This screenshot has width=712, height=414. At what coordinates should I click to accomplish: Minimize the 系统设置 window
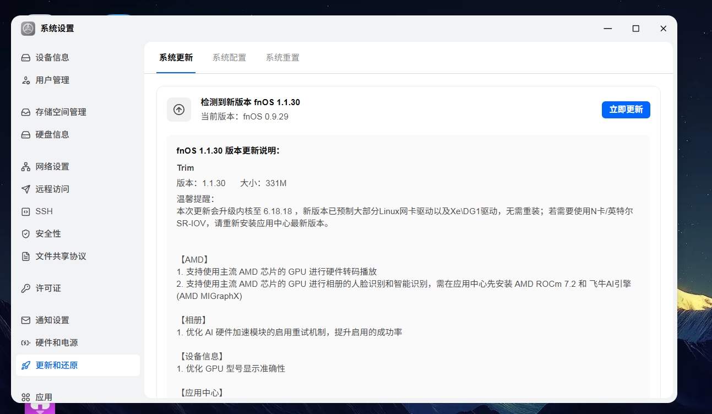click(607, 29)
